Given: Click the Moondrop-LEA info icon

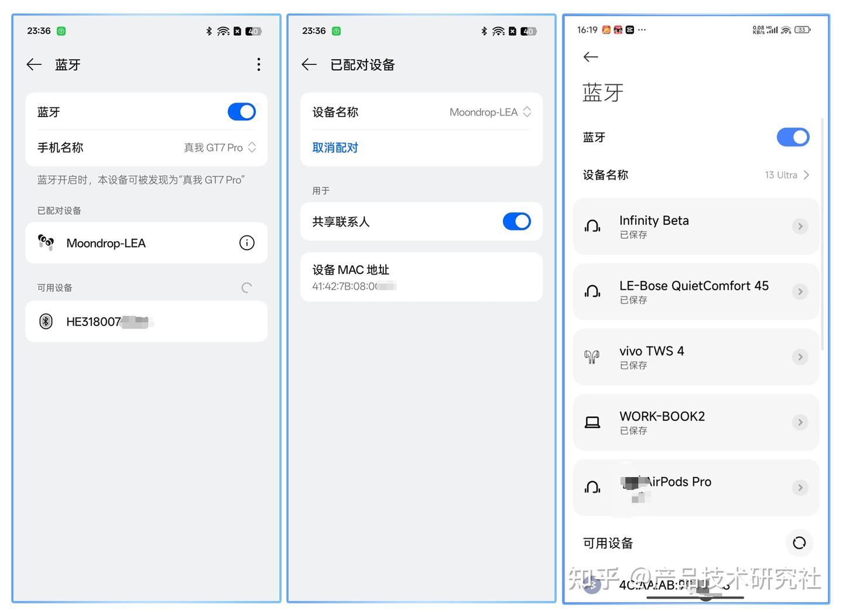Looking at the screenshot, I should pos(246,242).
